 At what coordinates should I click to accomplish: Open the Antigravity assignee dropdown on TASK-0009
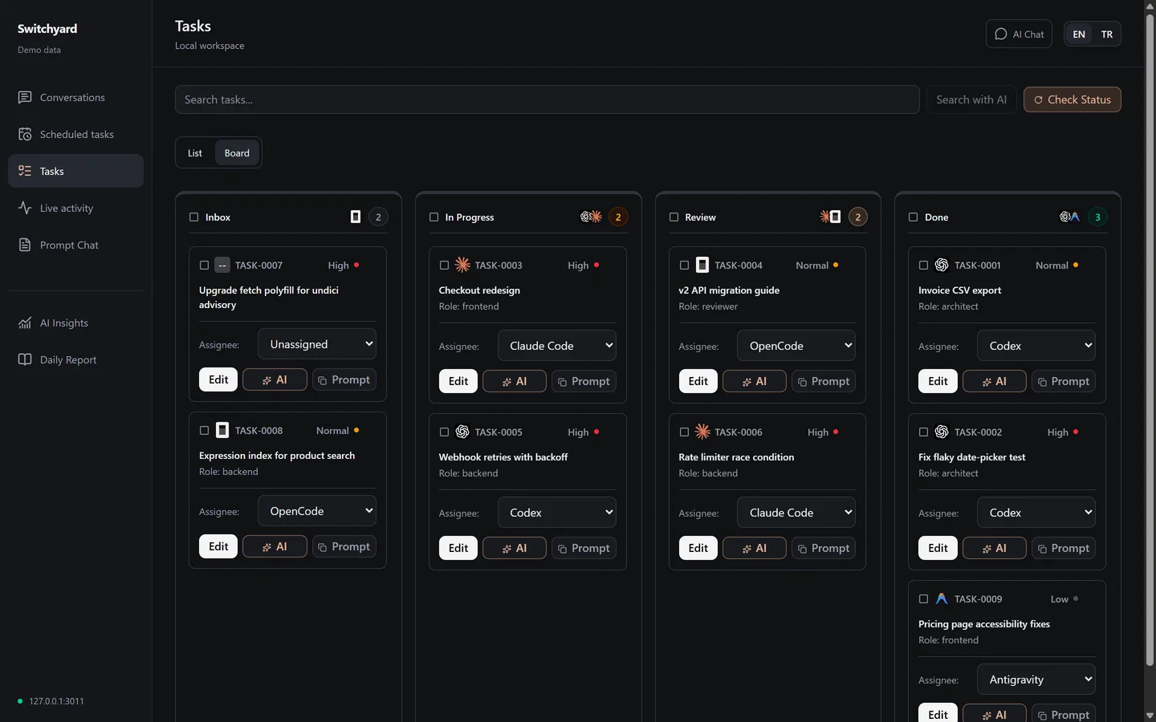click(x=1036, y=679)
